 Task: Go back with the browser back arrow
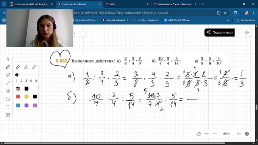[4, 12]
